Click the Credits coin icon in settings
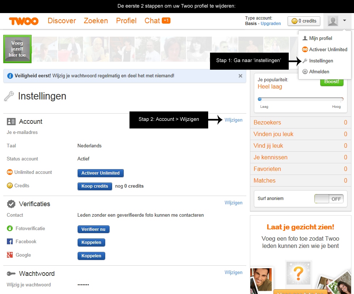 click(x=10, y=185)
